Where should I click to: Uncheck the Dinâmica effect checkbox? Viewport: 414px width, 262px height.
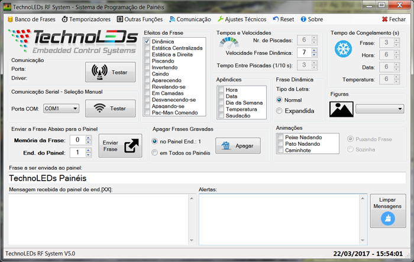coord(147,42)
